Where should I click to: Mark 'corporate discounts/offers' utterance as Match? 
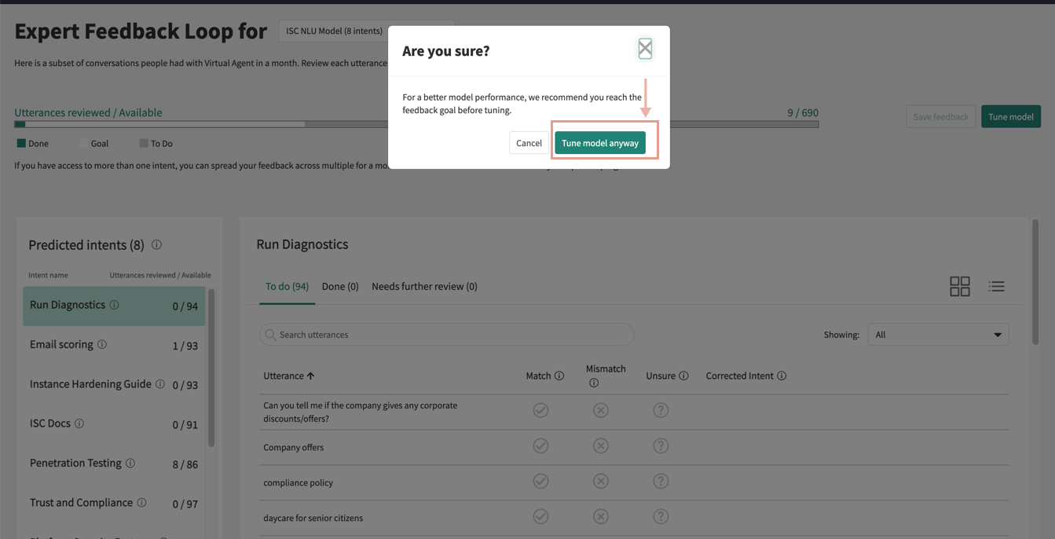(x=540, y=410)
